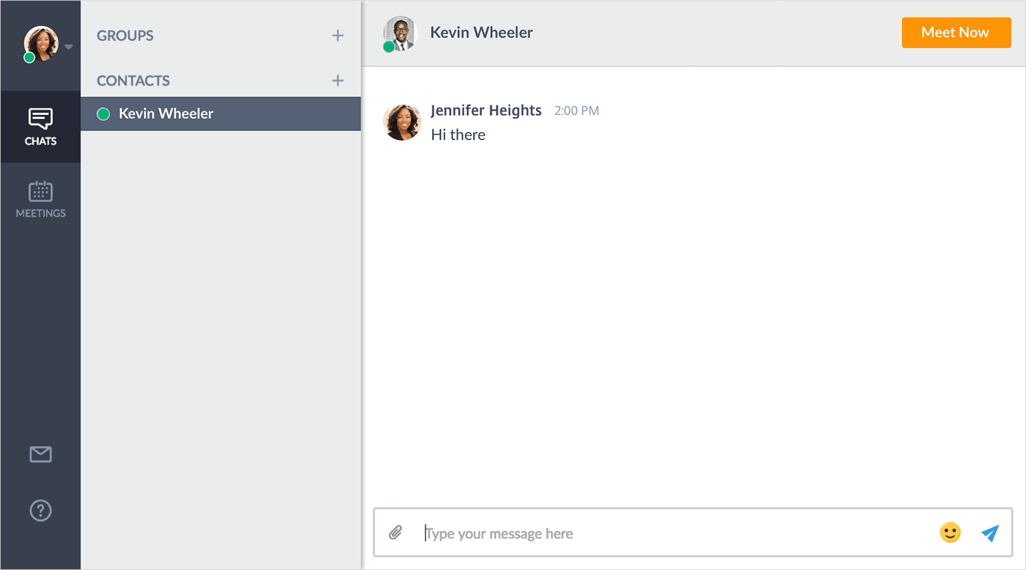1026x570 pixels.
Task: Click the Meet Now button
Action: pyautogui.click(x=956, y=33)
